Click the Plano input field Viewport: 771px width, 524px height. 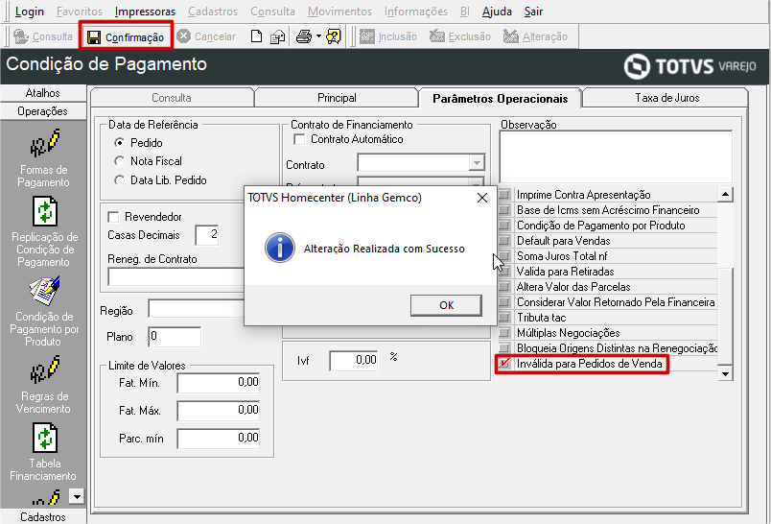coord(175,337)
